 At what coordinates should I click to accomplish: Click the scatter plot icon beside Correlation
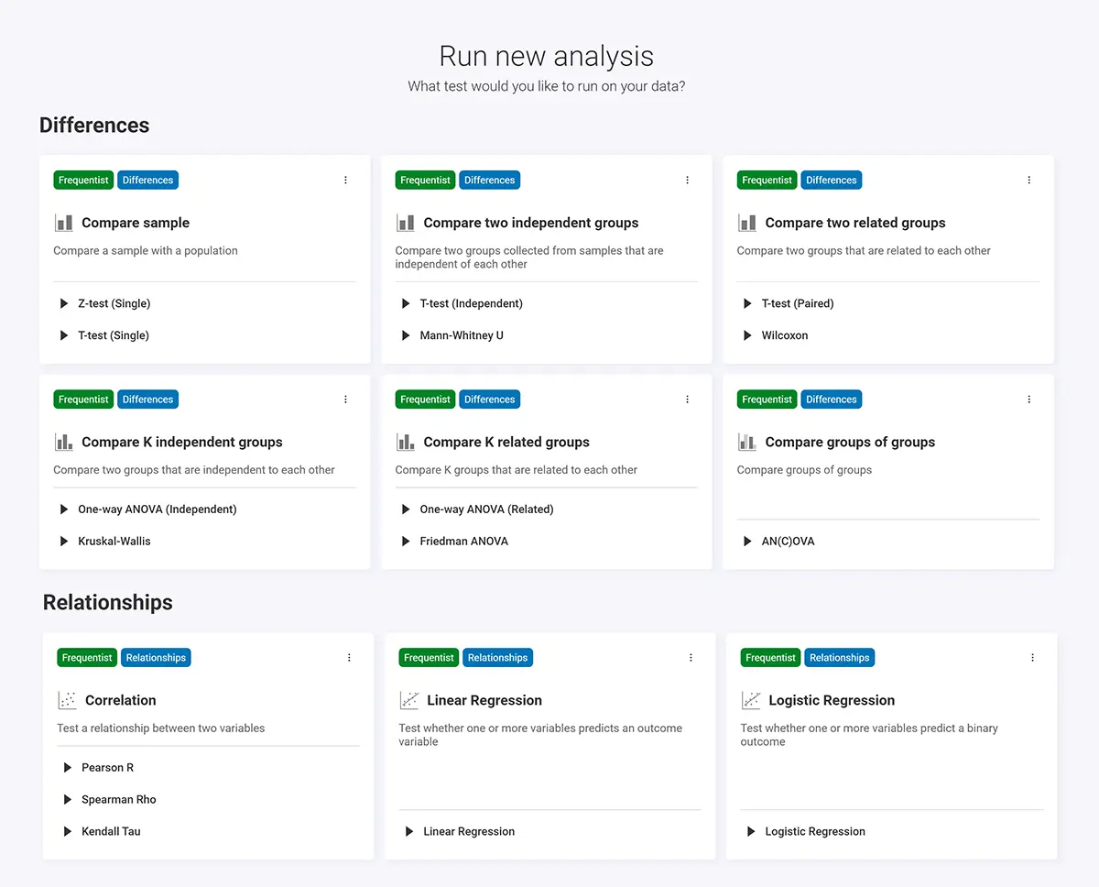pos(67,700)
